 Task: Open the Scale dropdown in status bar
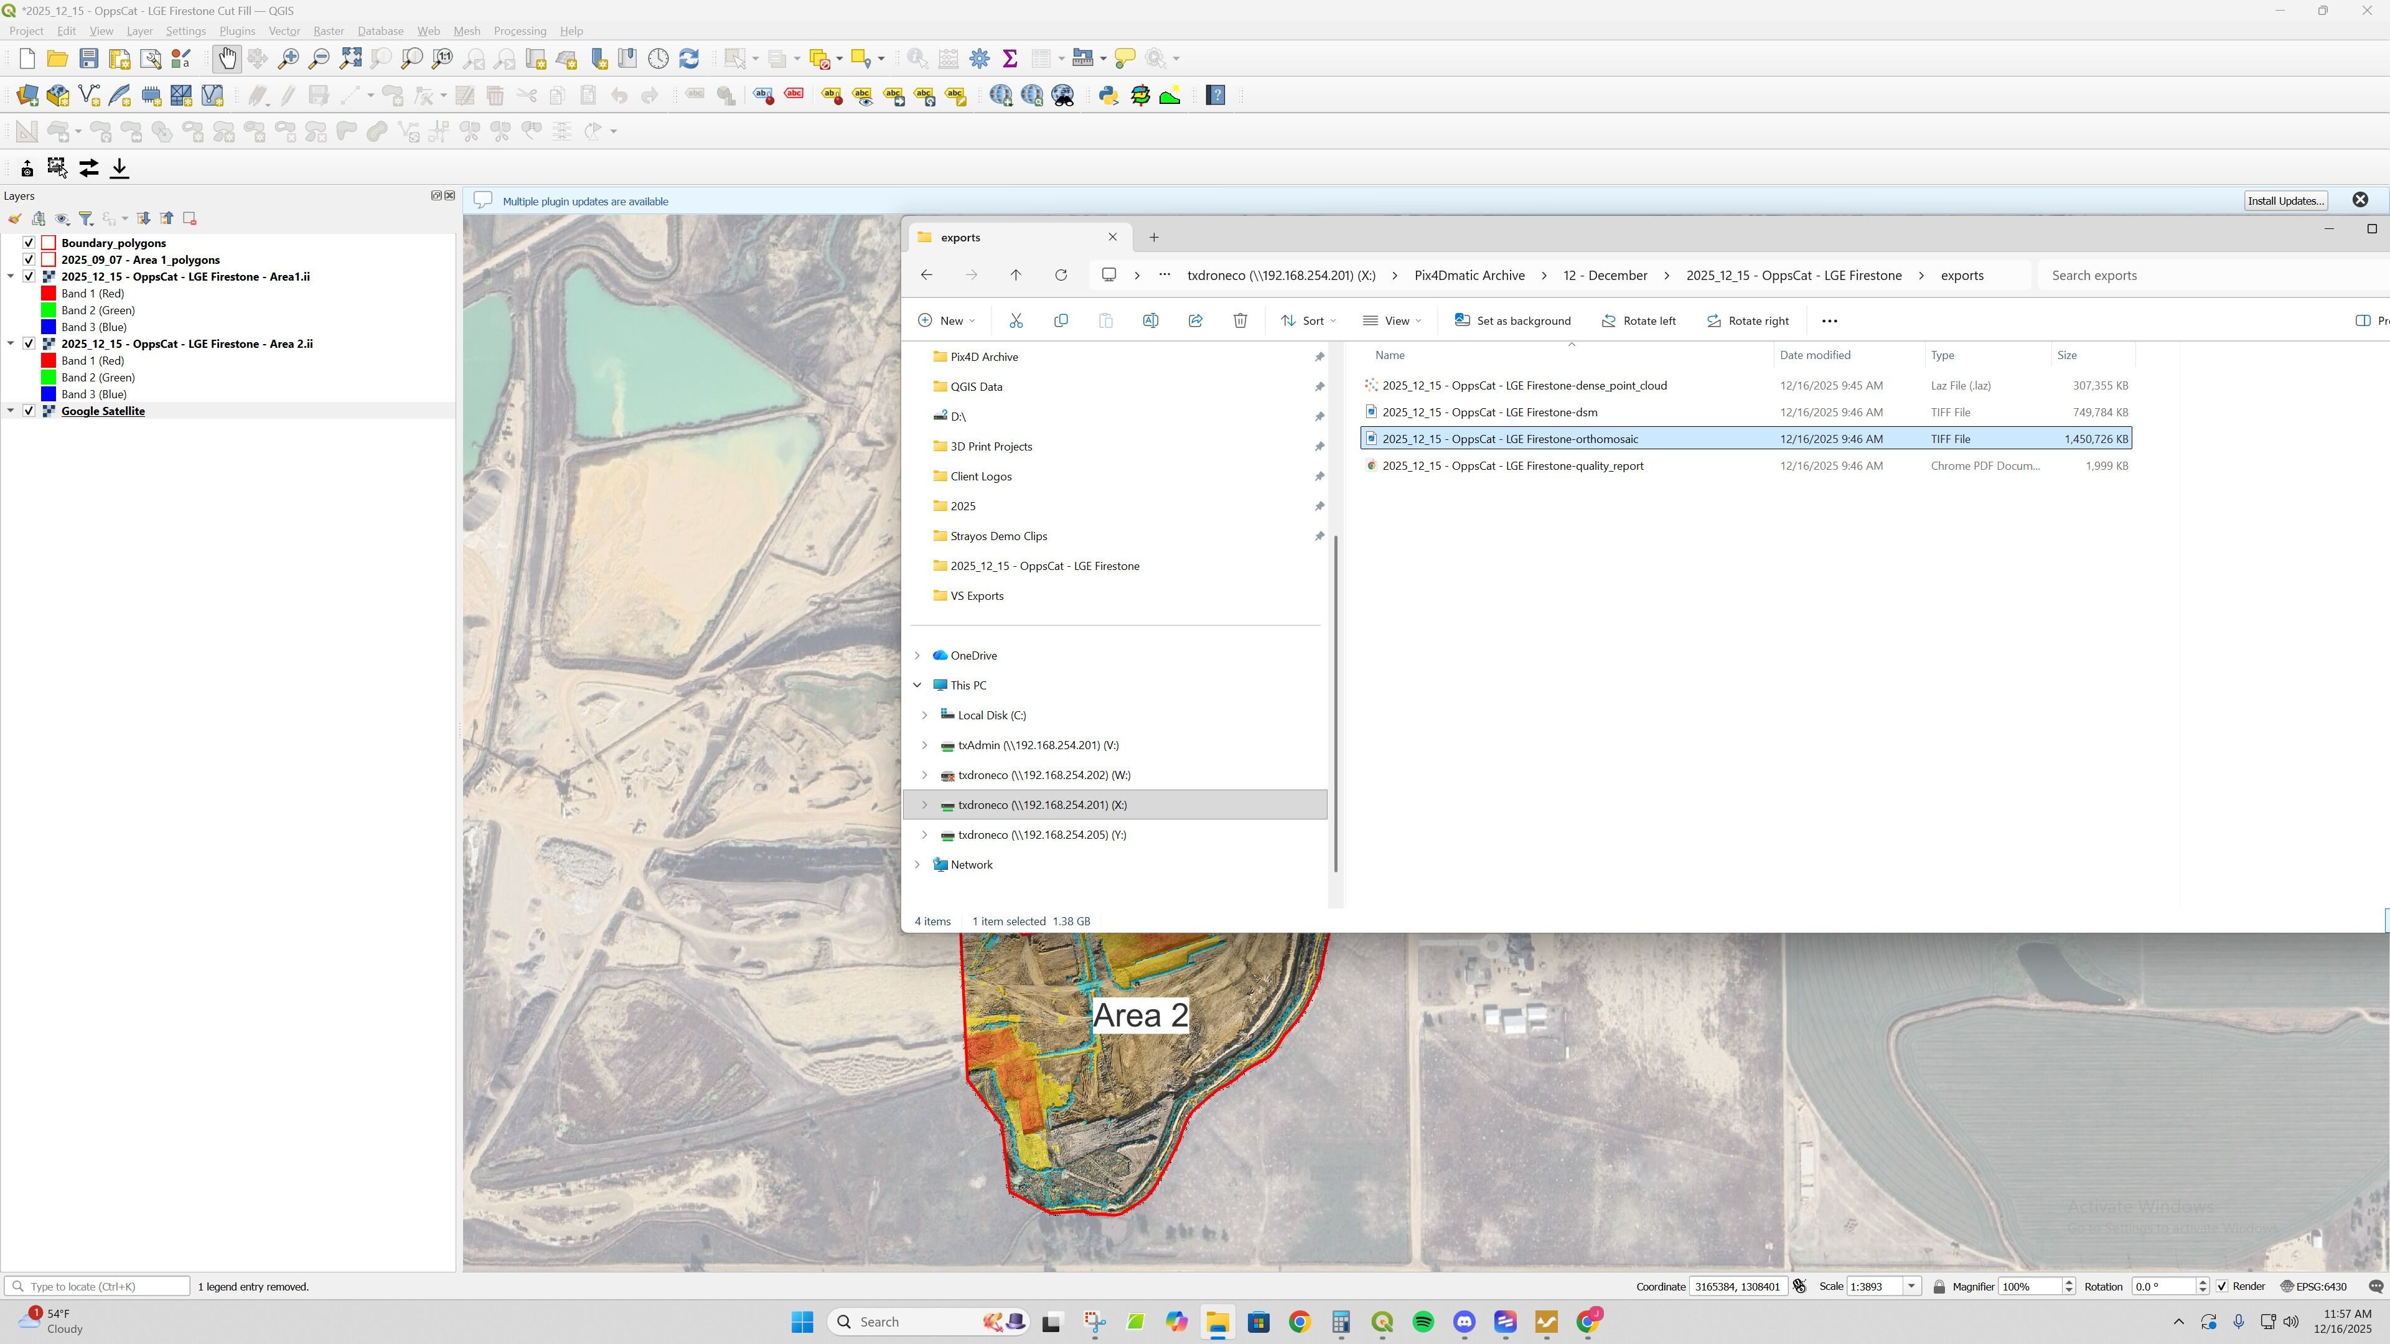pyautogui.click(x=1911, y=1287)
